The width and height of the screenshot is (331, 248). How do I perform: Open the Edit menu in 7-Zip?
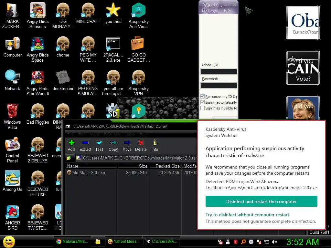point(82,134)
